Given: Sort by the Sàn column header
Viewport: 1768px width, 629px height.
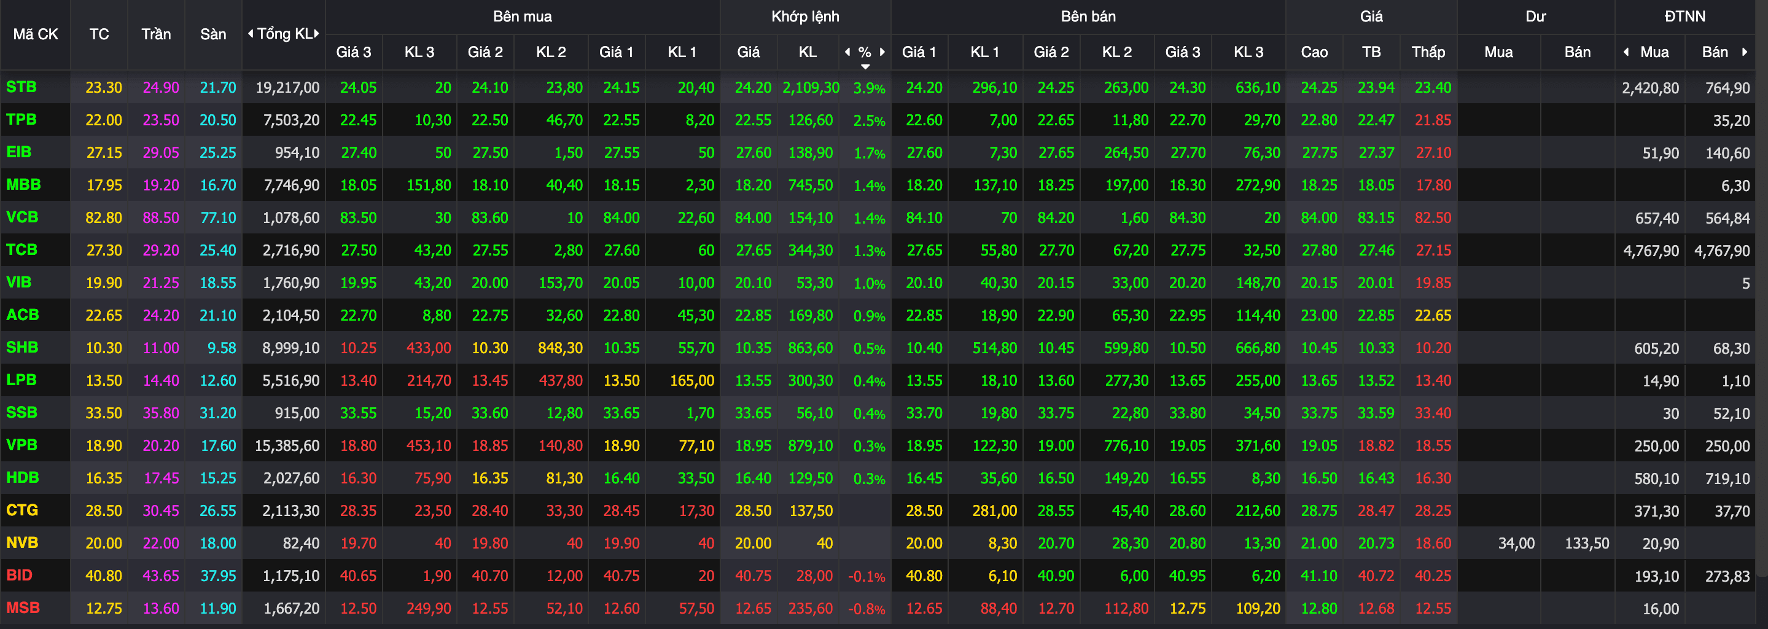Looking at the screenshot, I should [x=212, y=34].
